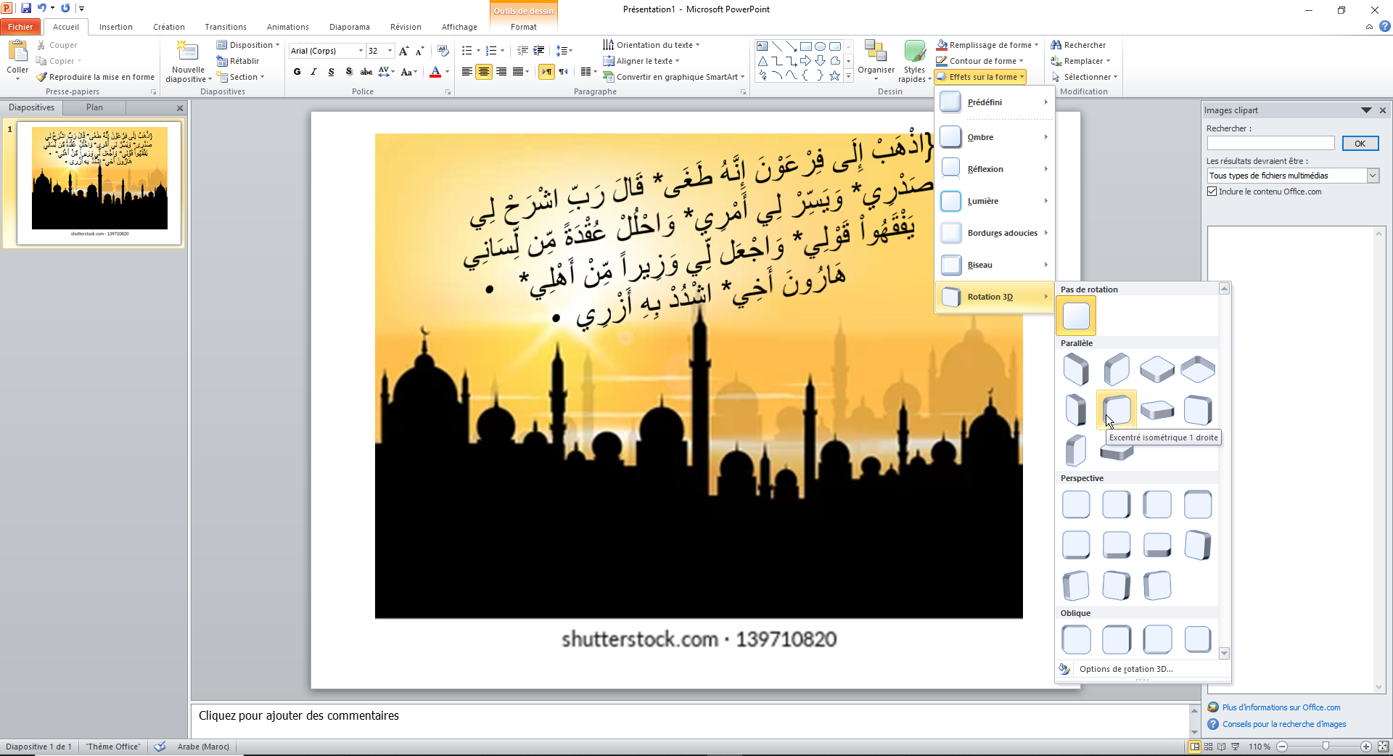The width and height of the screenshot is (1393, 756).
Task: Apply bold (G) formatting
Action: [x=297, y=72]
